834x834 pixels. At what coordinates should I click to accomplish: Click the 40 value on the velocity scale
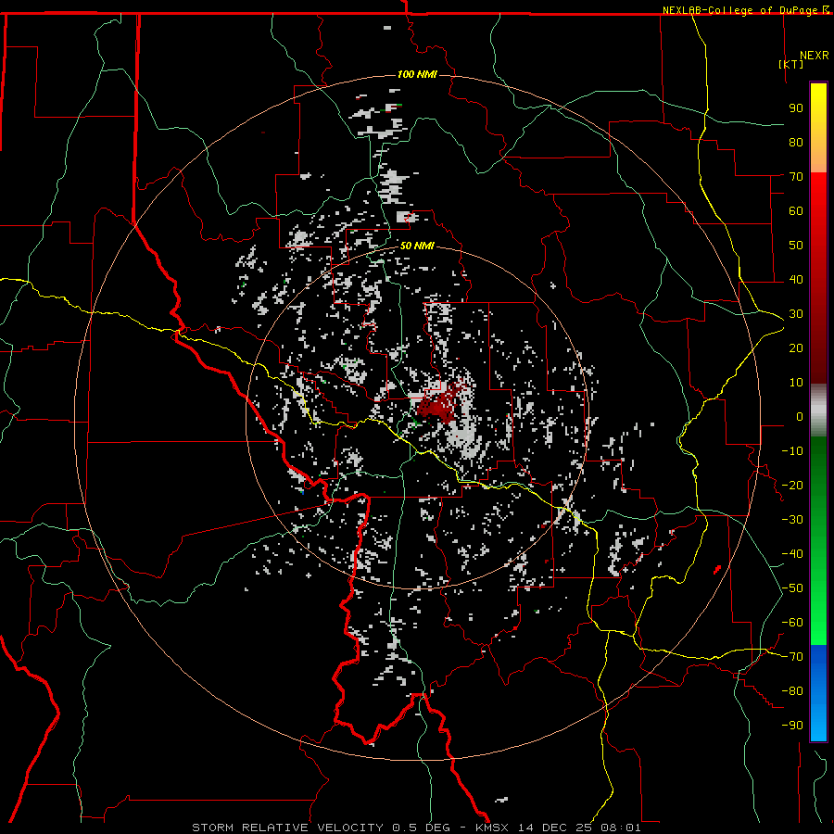coord(796,279)
